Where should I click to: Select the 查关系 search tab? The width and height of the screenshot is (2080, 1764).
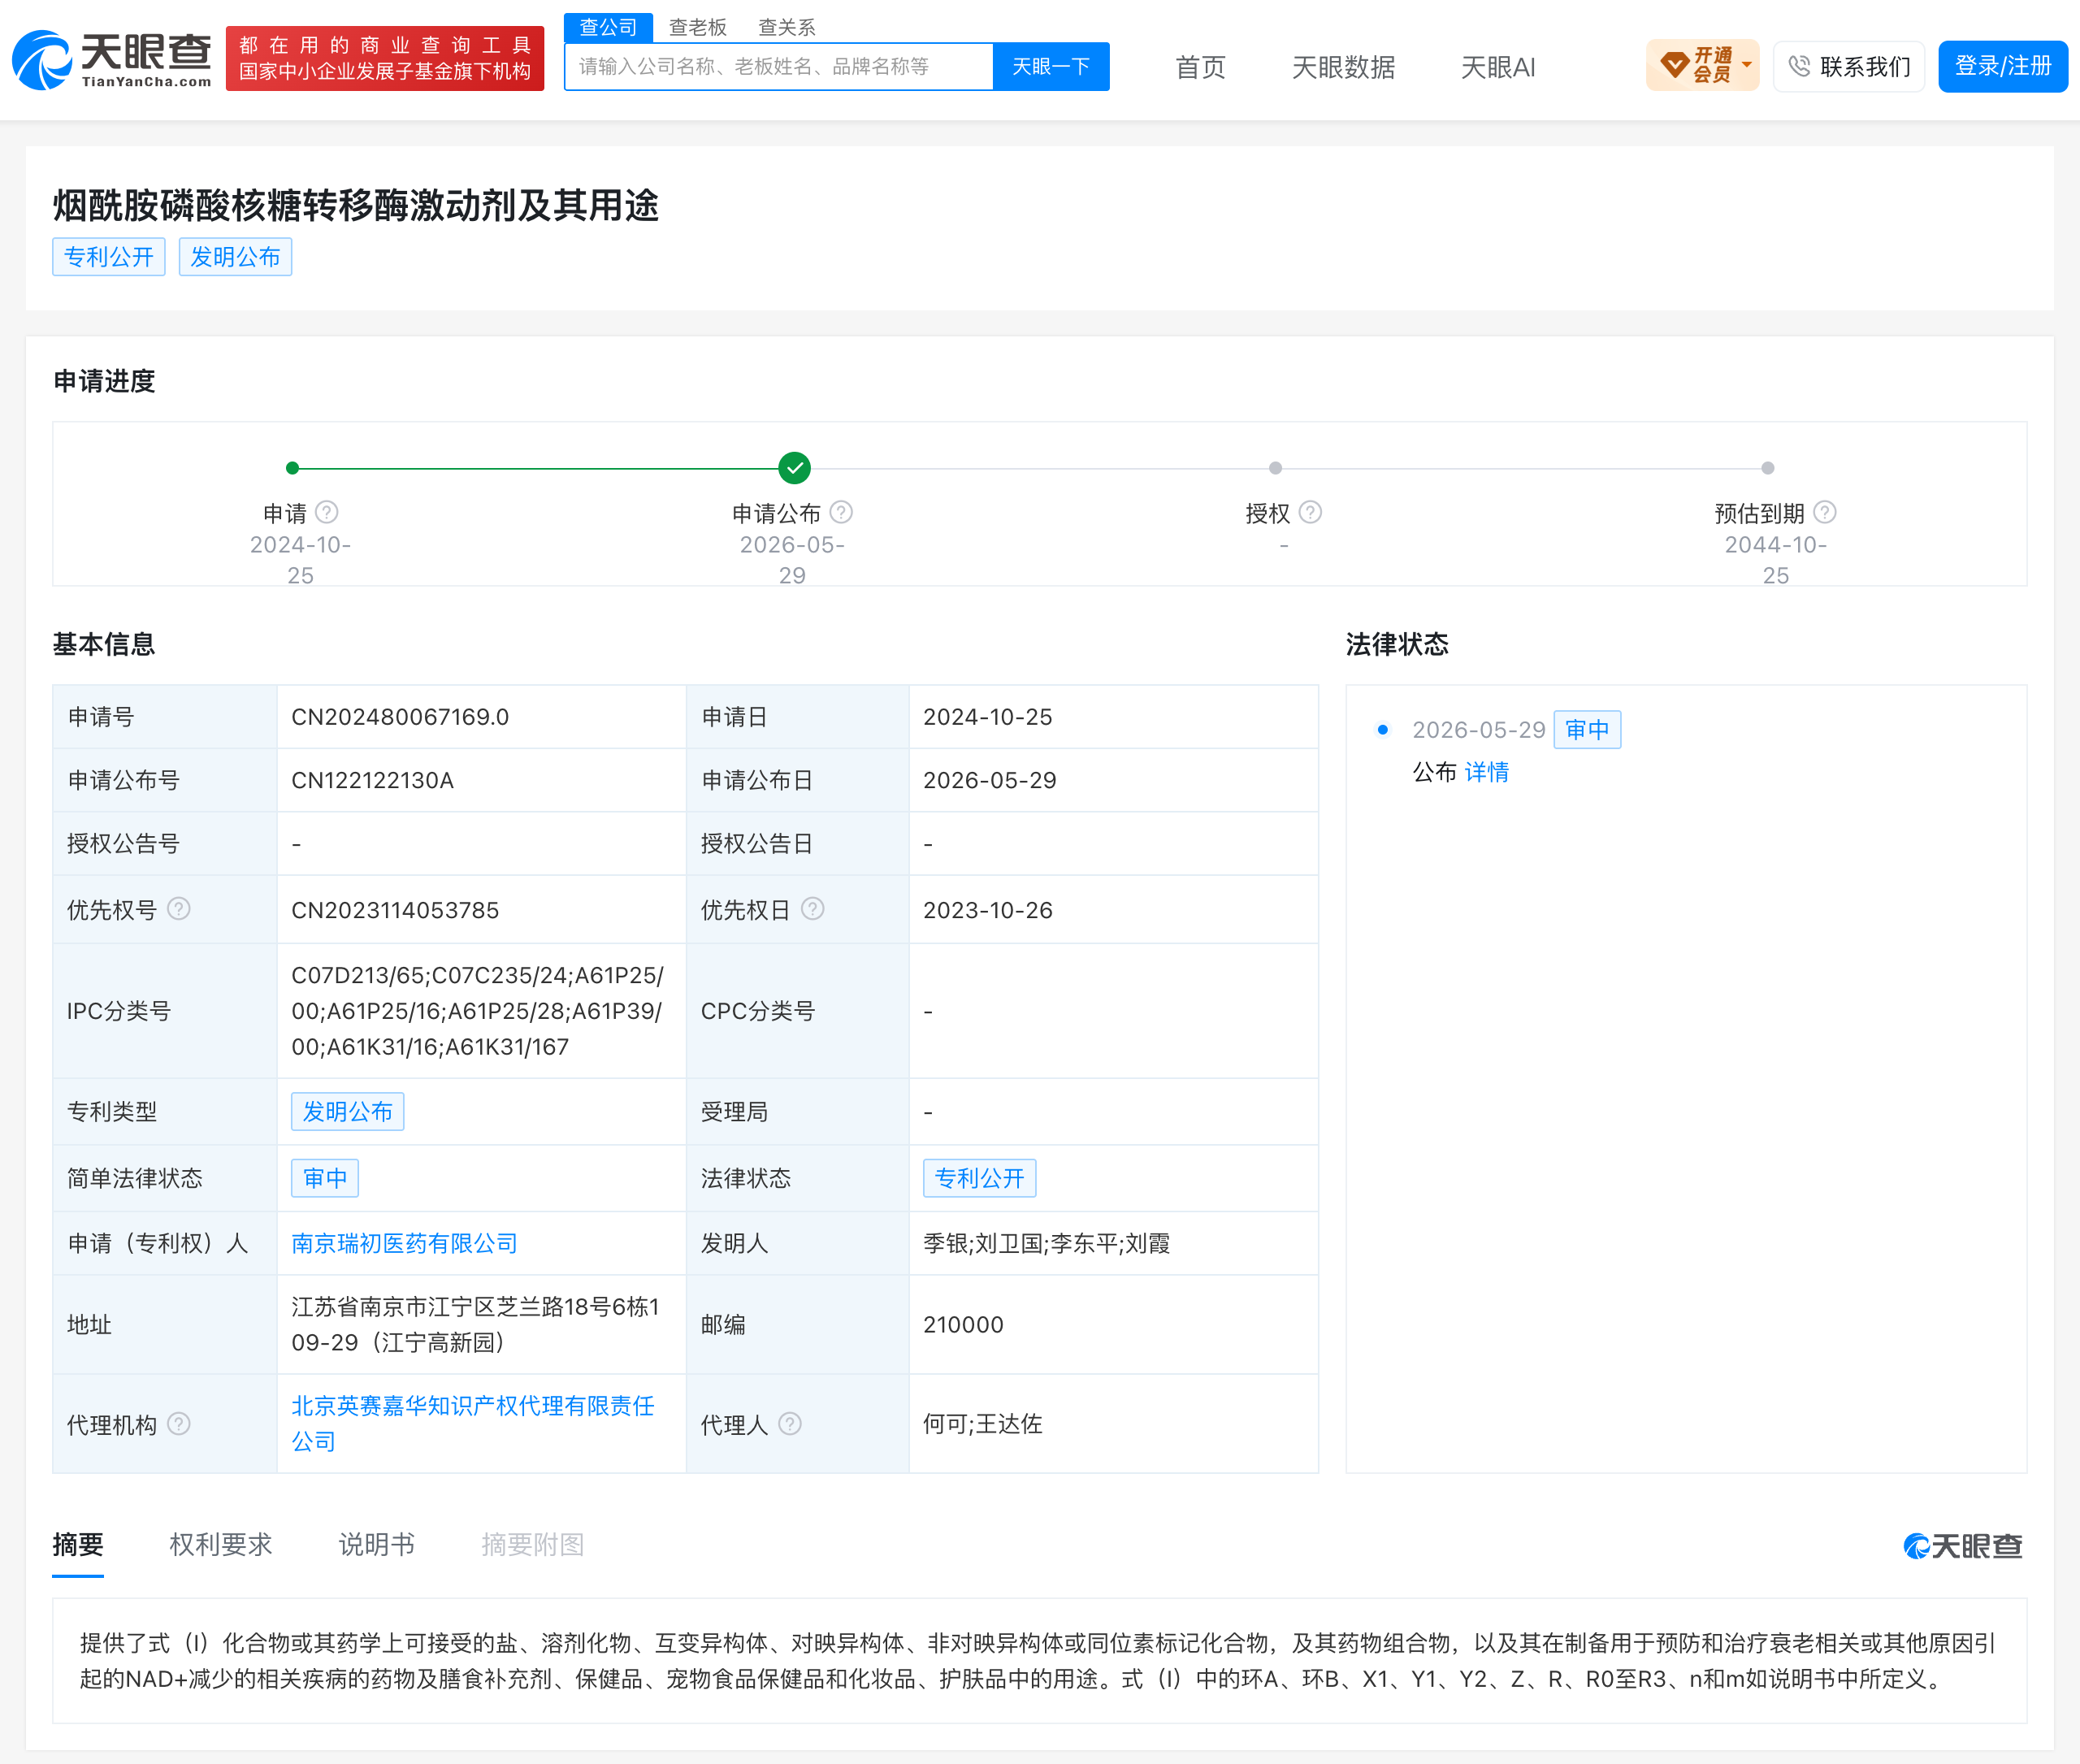click(x=787, y=27)
